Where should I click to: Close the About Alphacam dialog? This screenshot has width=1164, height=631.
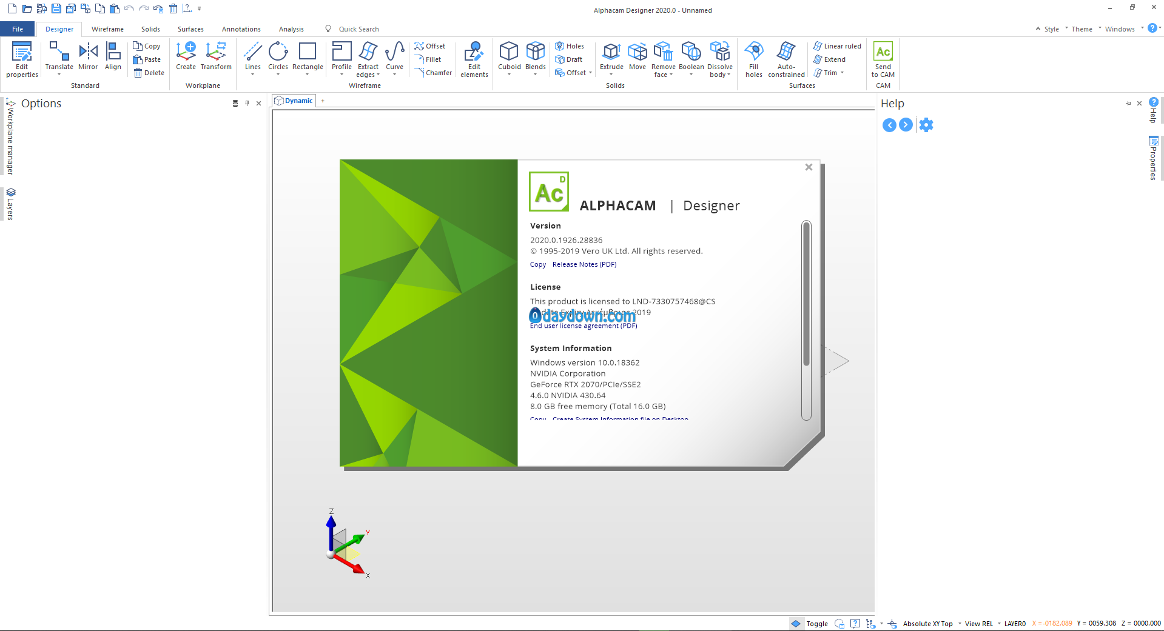click(809, 167)
